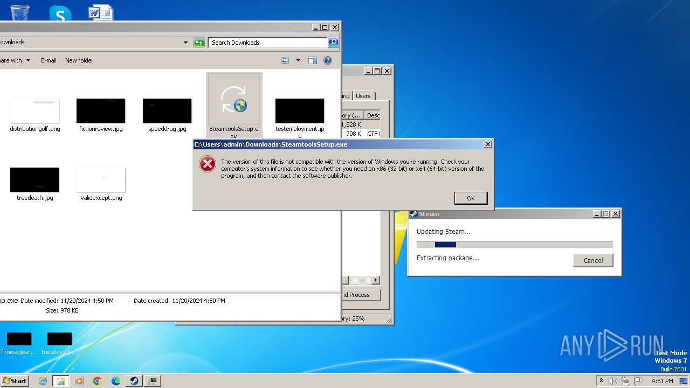Viewport: 690px width, 388px height.
Task: Click the Search Downloads input field
Action: (267, 43)
